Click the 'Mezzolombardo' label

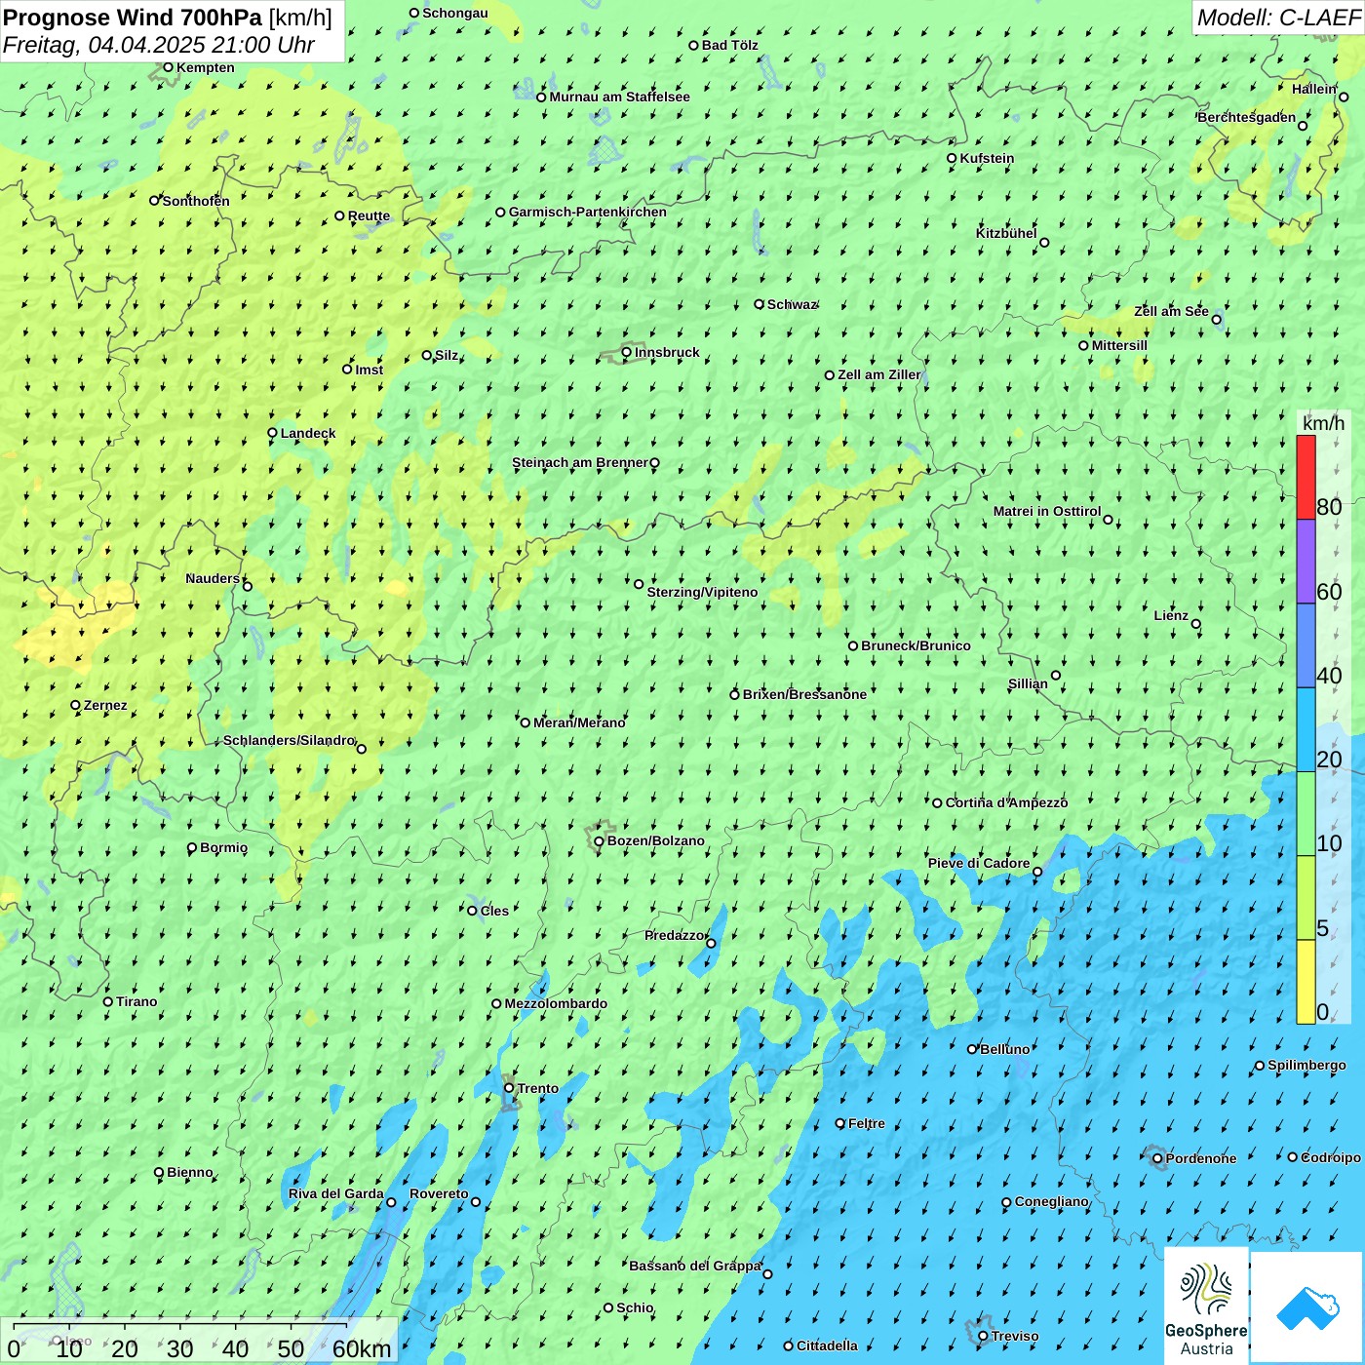click(556, 1003)
